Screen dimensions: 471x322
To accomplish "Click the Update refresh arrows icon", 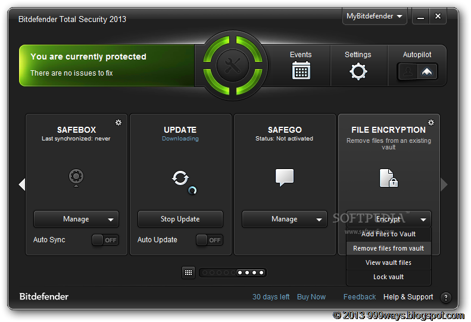I will click(x=180, y=178).
